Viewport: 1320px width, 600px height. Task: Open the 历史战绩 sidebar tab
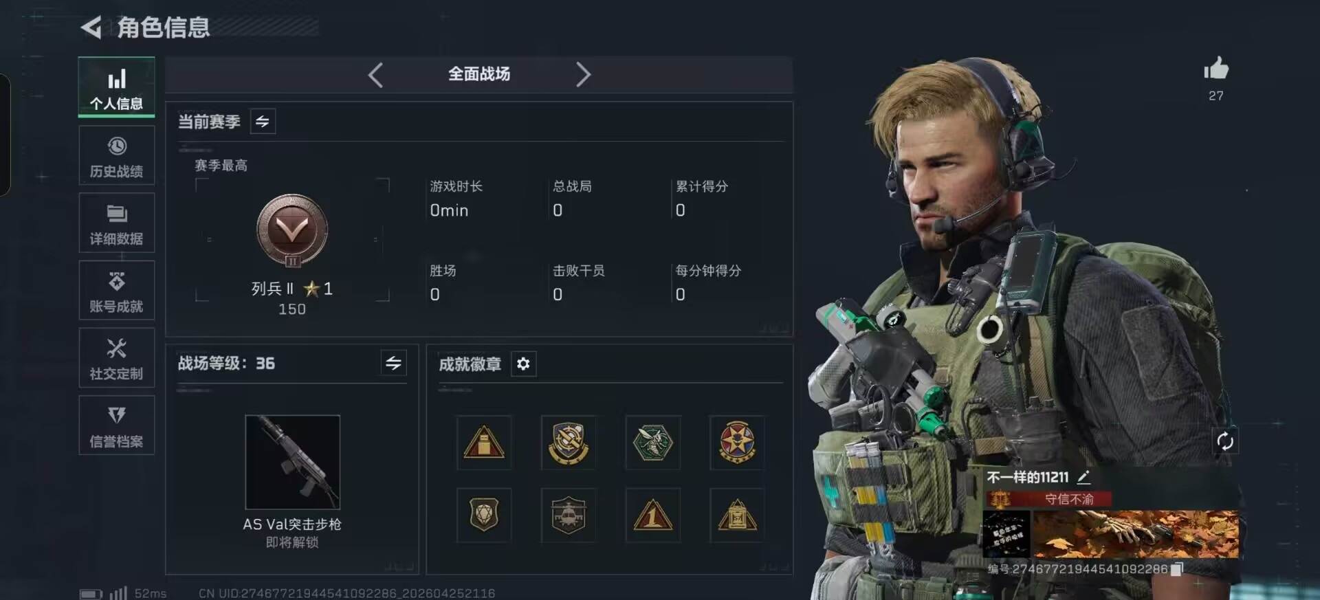click(116, 155)
